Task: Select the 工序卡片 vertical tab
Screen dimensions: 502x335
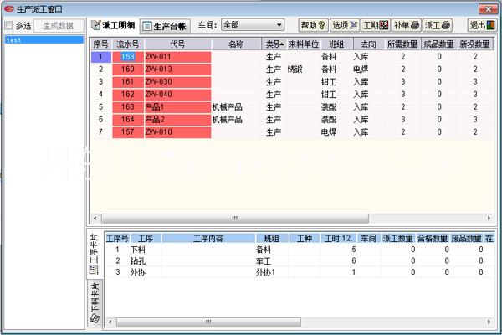Action: [94, 254]
